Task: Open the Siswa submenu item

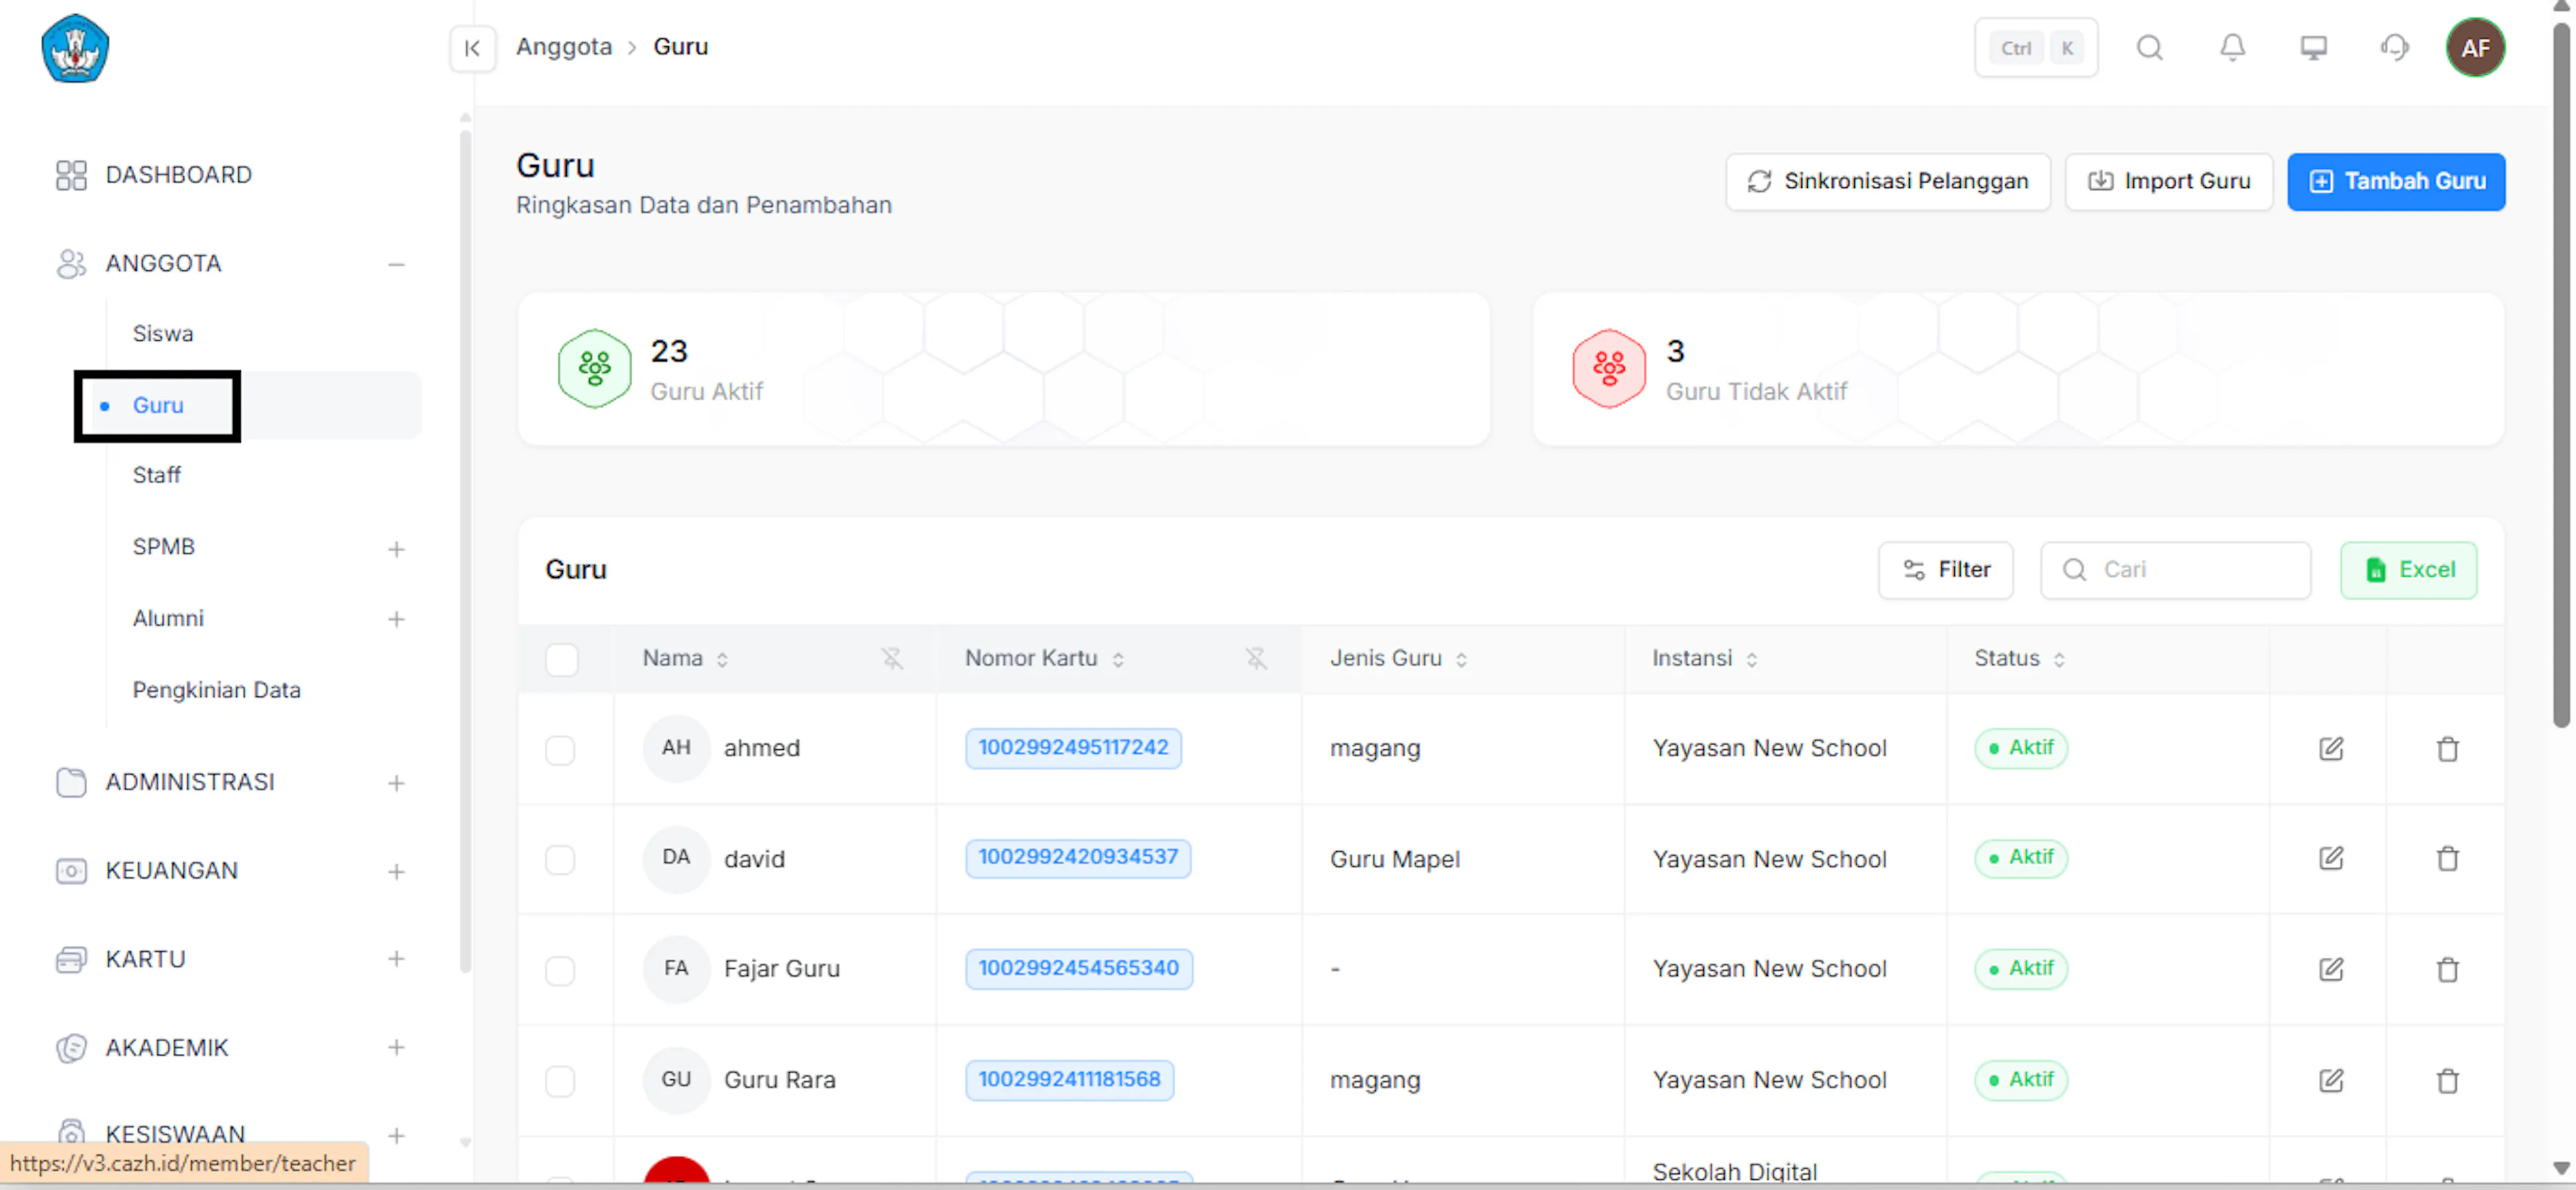Action: tap(162, 333)
